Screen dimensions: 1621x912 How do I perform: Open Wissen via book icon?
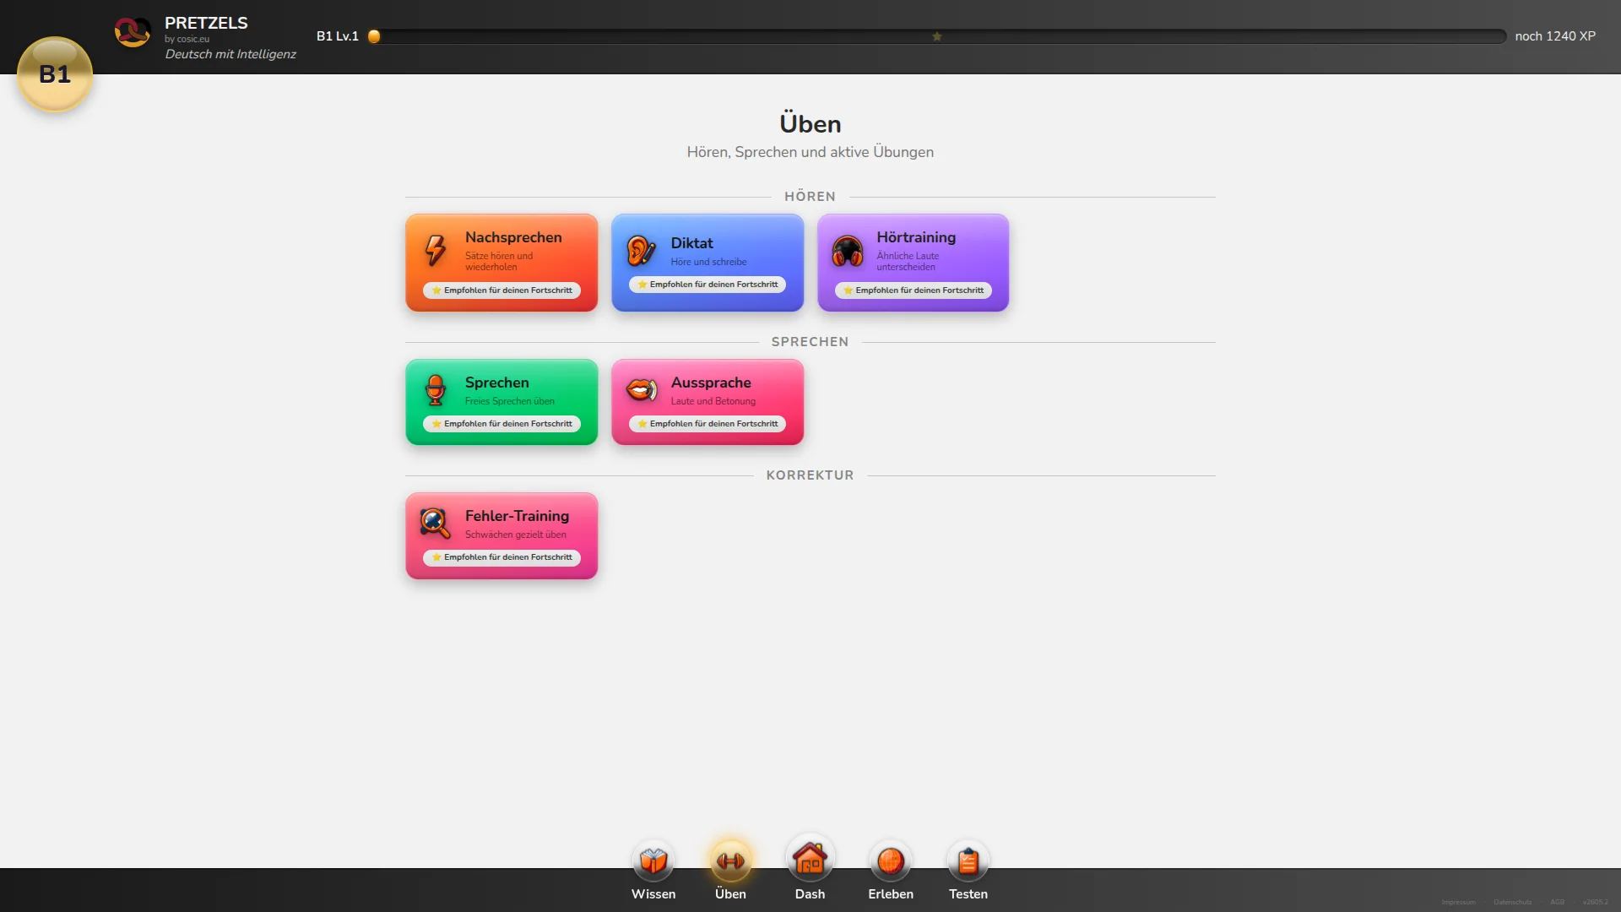[x=653, y=861]
